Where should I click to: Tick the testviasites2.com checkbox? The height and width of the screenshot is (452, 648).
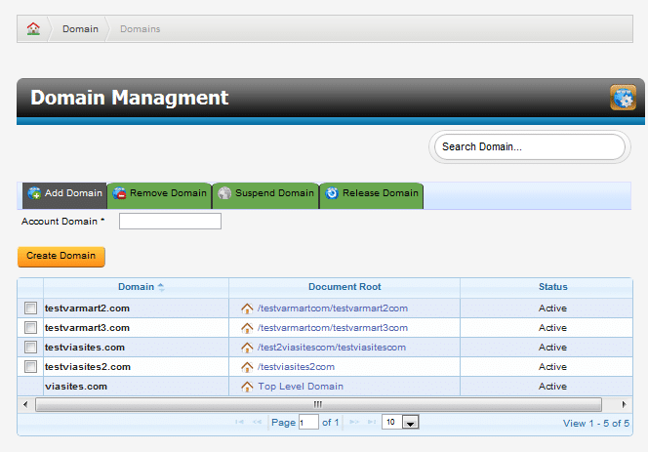pyautogui.click(x=30, y=367)
